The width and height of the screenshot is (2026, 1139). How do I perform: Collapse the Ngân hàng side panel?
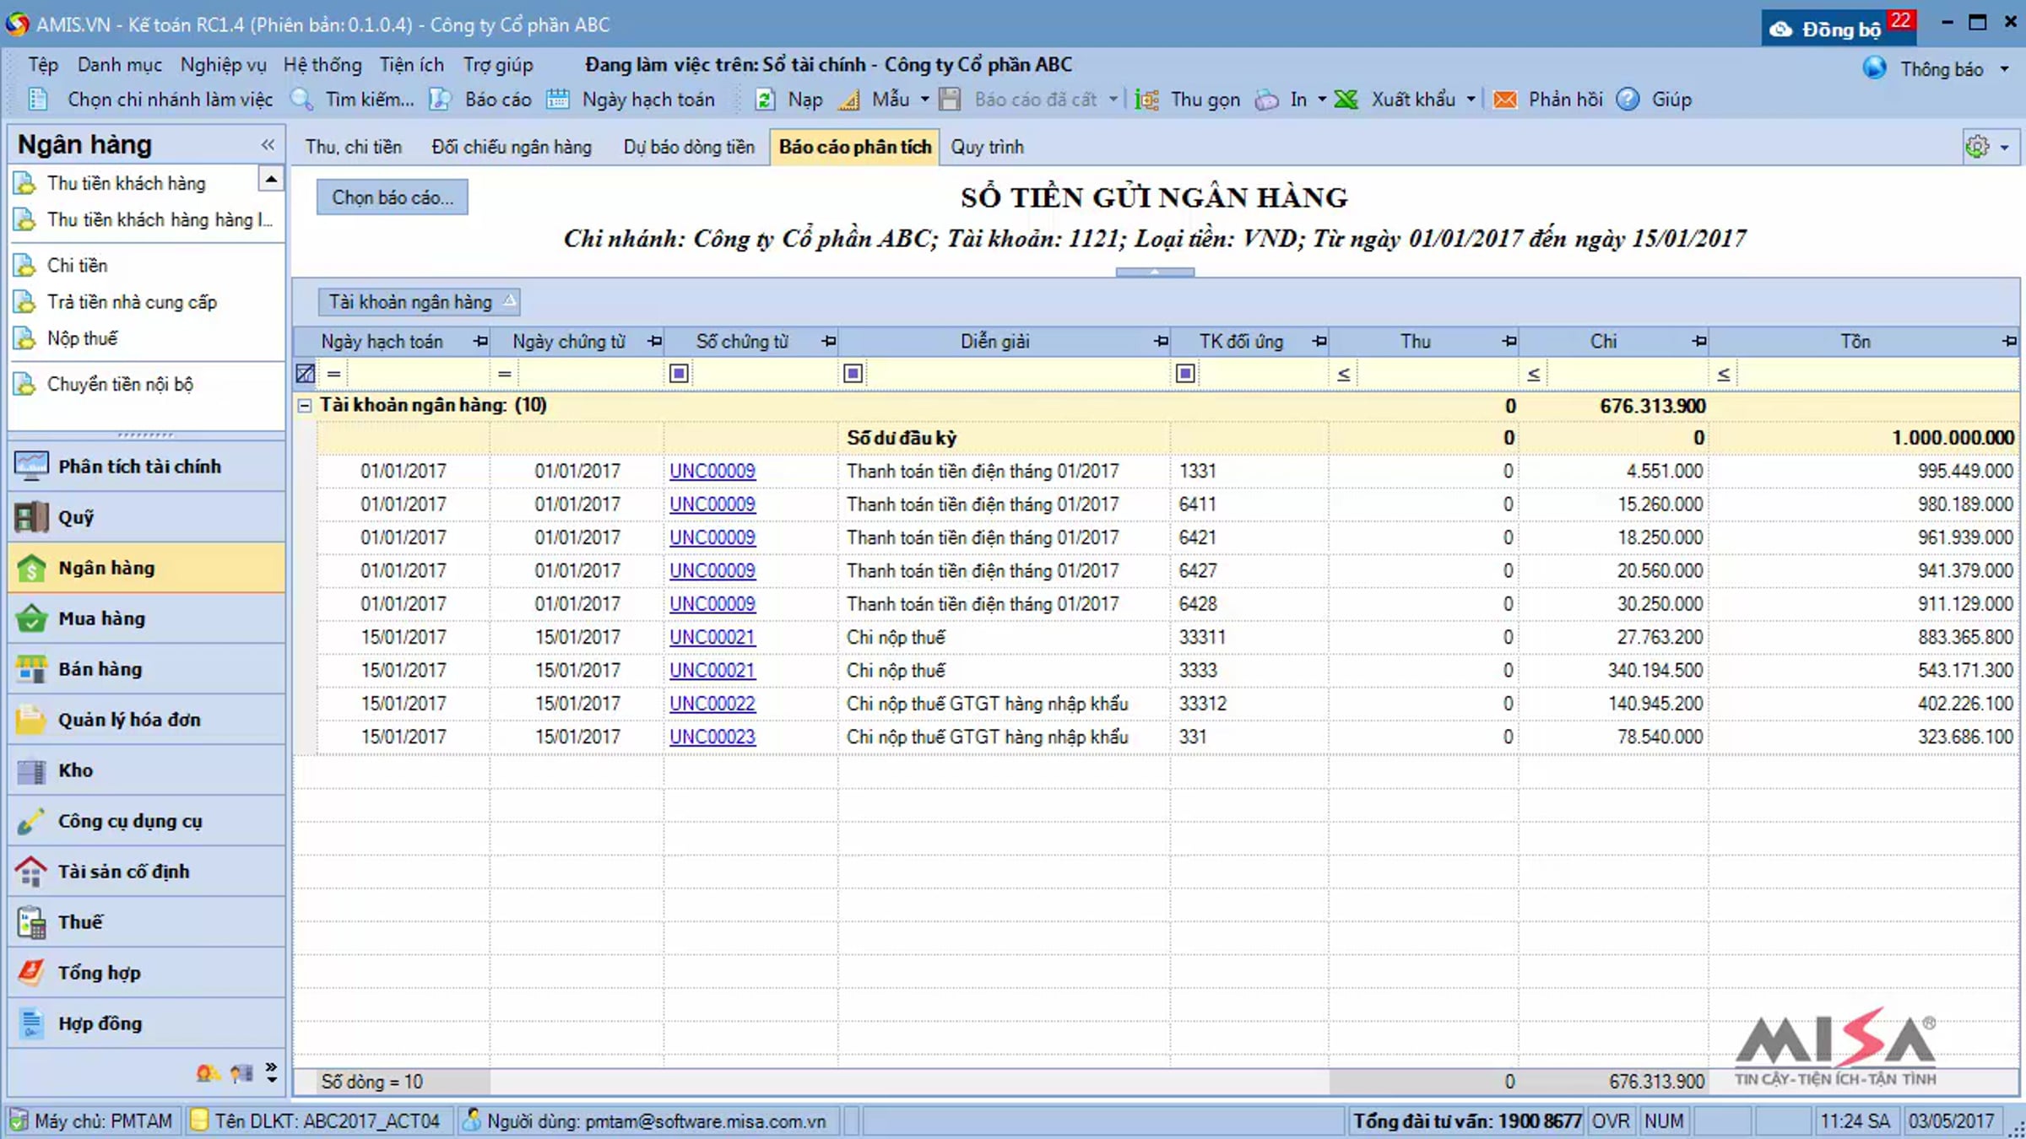268,144
